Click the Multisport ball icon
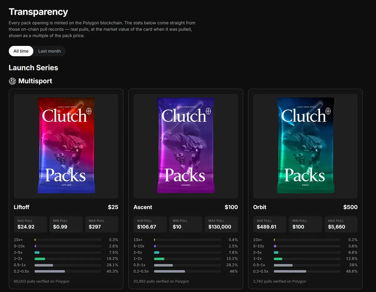 point(12,81)
